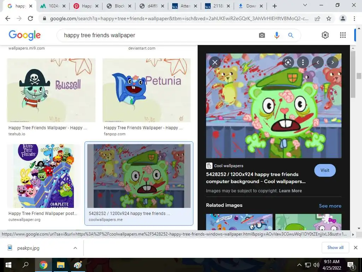Close the downloads bar

[356, 248]
